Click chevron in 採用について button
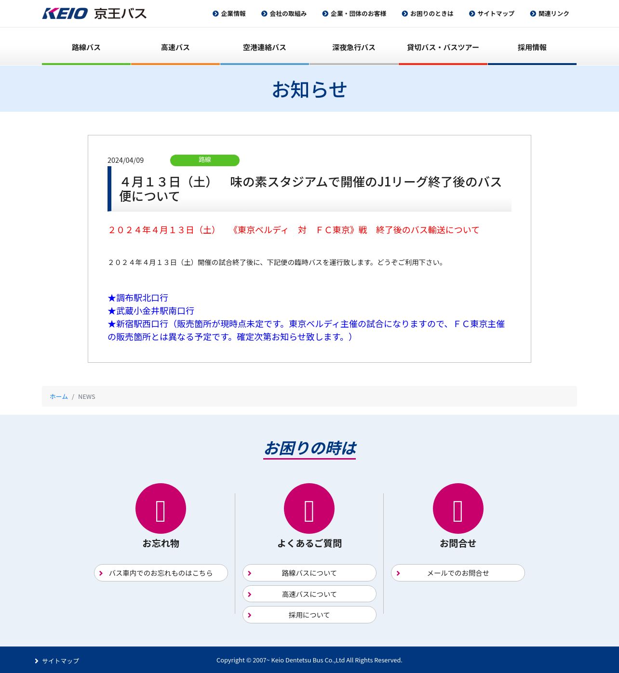 [x=249, y=615]
